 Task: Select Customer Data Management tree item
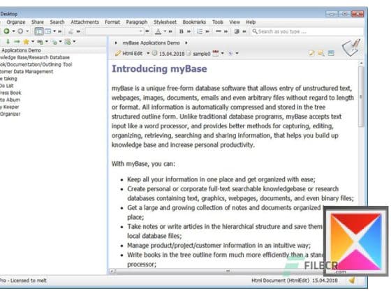(27, 71)
